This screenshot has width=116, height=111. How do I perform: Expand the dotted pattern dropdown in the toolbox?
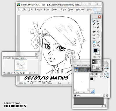click(x=99, y=67)
